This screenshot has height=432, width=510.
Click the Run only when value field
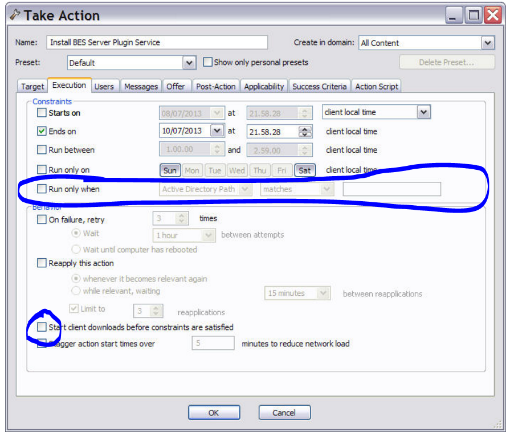(x=392, y=189)
